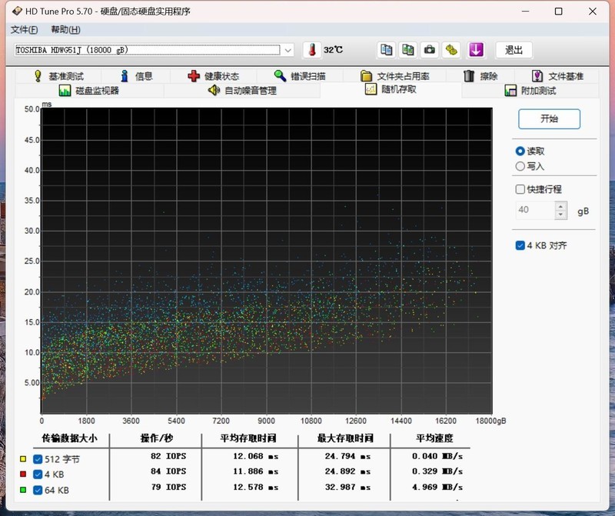Uncheck the 512 字节 transfer size checkbox
The image size is (615, 516).
pyautogui.click(x=38, y=459)
